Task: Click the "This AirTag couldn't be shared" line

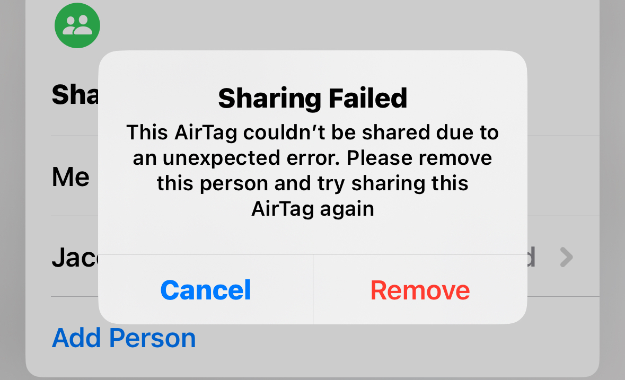Action: pyautogui.click(x=313, y=132)
